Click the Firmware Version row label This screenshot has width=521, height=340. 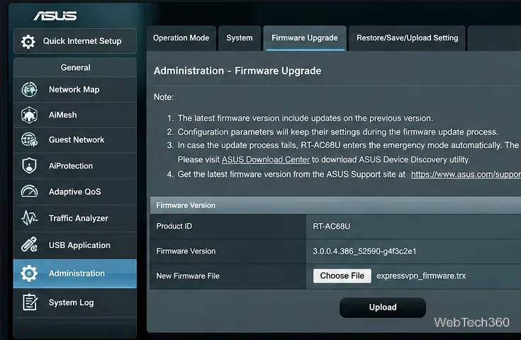point(186,251)
